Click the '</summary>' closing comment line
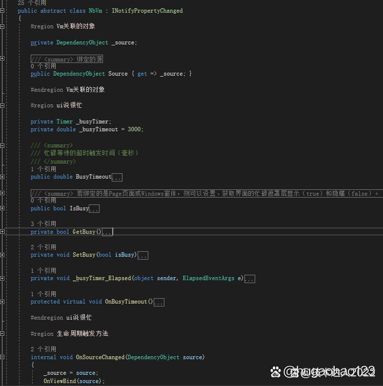The width and height of the screenshot is (383, 386). coord(53,161)
